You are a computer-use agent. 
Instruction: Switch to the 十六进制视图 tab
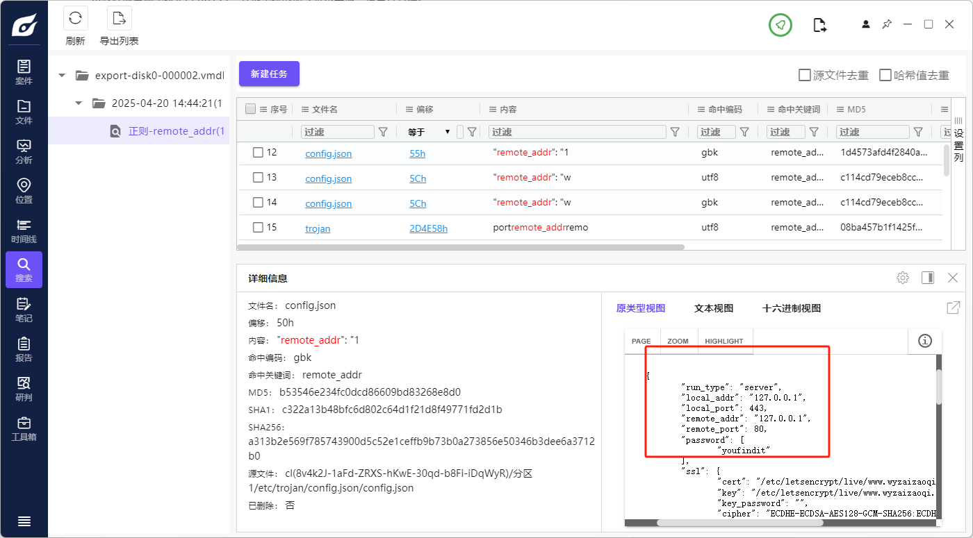pyautogui.click(x=791, y=308)
